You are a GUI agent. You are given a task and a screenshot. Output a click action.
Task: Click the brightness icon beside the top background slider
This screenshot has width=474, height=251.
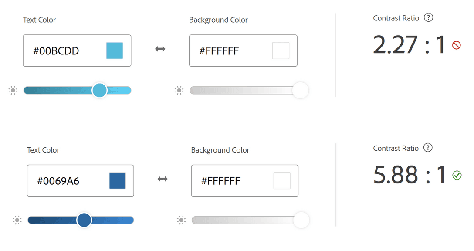pyautogui.click(x=179, y=90)
